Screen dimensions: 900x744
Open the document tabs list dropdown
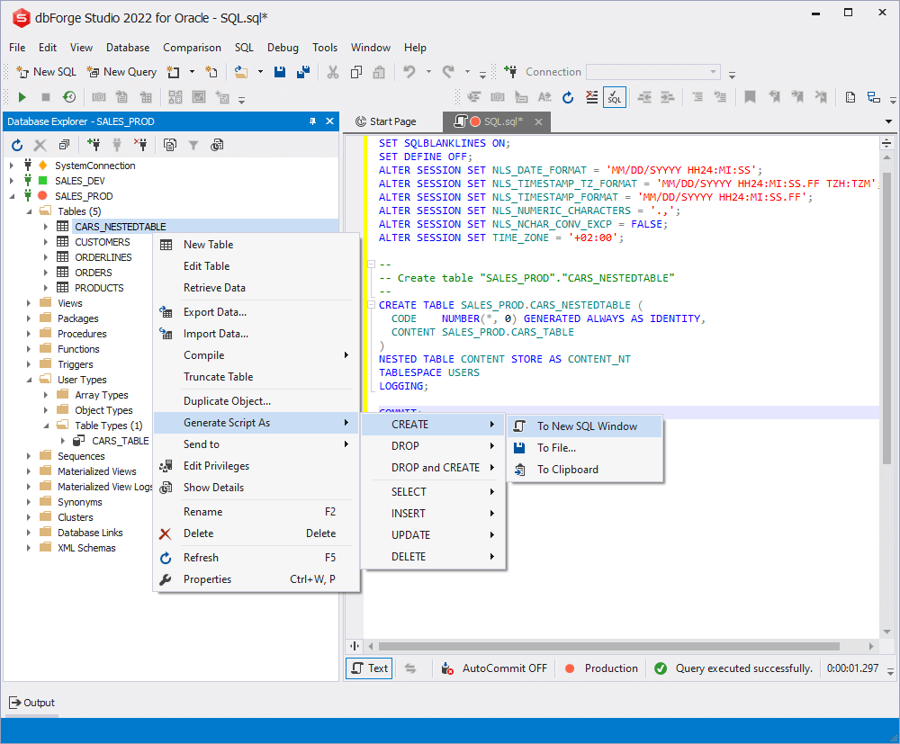tap(888, 121)
